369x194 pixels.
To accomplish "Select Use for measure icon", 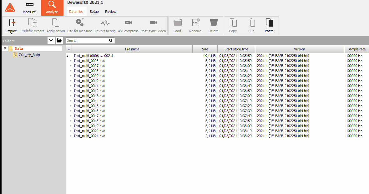I will pyautogui.click(x=79, y=22).
